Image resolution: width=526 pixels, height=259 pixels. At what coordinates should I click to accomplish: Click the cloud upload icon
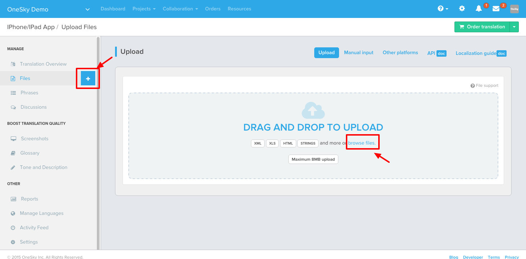(x=313, y=110)
